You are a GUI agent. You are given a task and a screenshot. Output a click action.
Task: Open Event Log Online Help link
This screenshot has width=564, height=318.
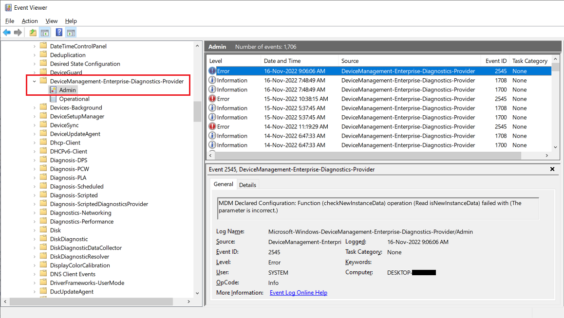pos(298,293)
